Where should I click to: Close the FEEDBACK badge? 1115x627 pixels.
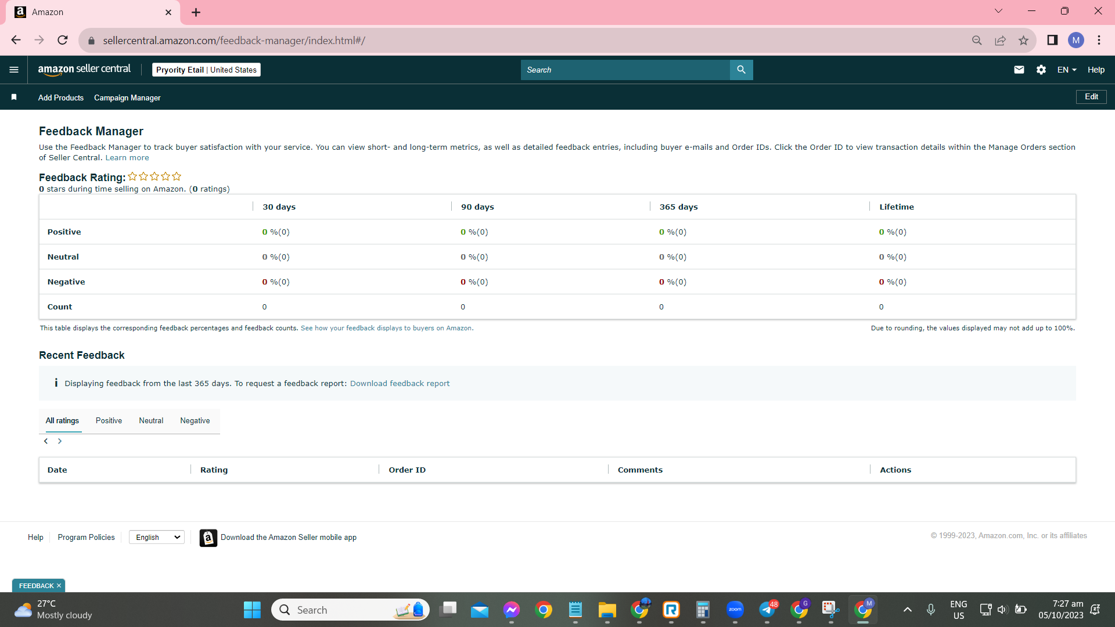pyautogui.click(x=59, y=586)
